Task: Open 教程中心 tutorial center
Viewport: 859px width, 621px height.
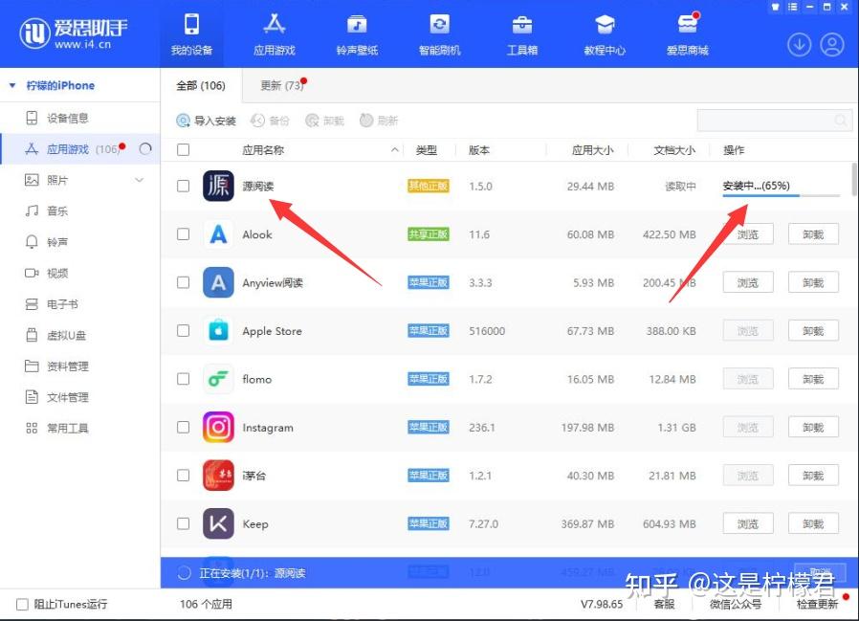Action: 605,34
